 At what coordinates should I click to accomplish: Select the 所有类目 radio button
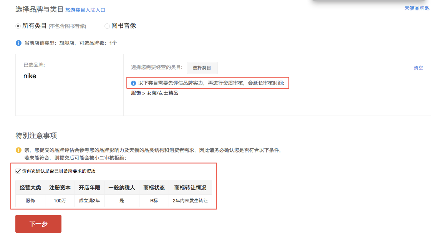pyautogui.click(x=18, y=26)
